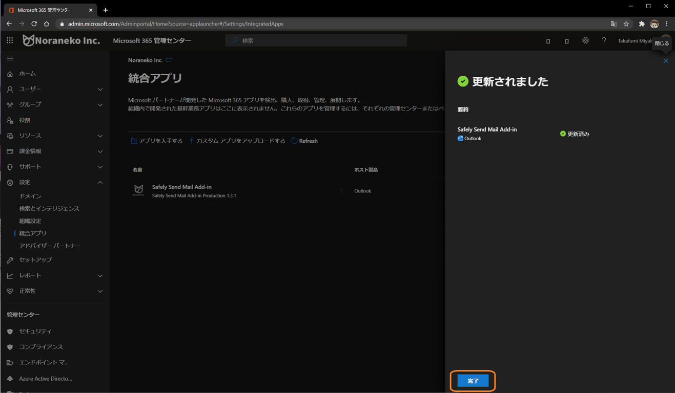Go back in the browser

tap(9, 24)
